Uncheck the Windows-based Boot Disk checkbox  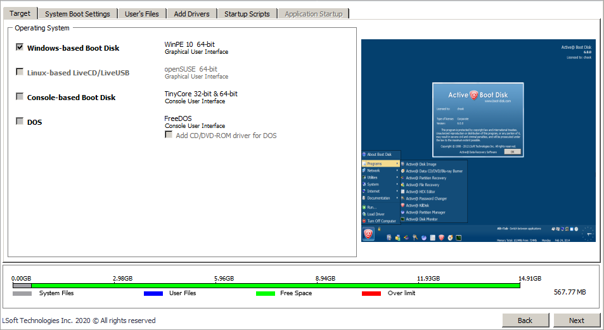click(x=20, y=47)
